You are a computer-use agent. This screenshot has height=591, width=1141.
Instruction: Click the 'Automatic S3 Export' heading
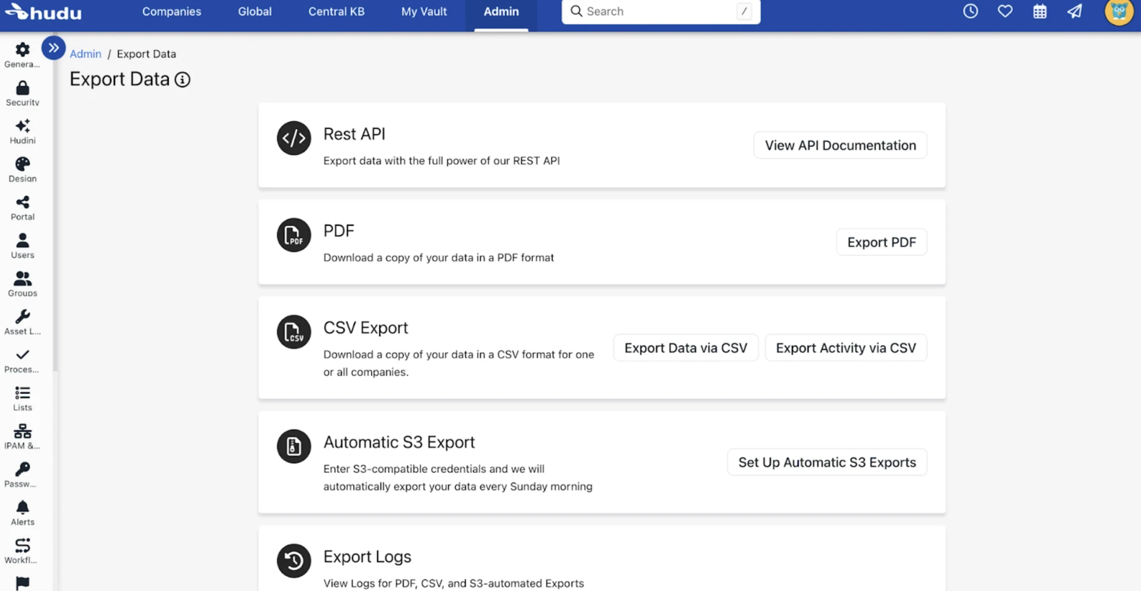click(399, 442)
